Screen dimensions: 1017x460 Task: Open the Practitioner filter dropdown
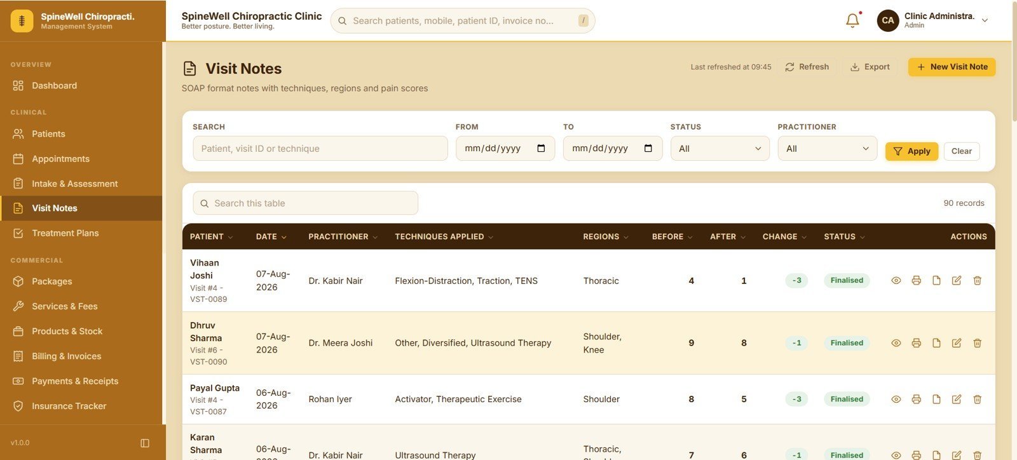click(827, 149)
